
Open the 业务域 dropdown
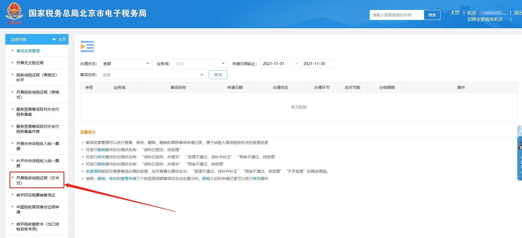click(200, 64)
